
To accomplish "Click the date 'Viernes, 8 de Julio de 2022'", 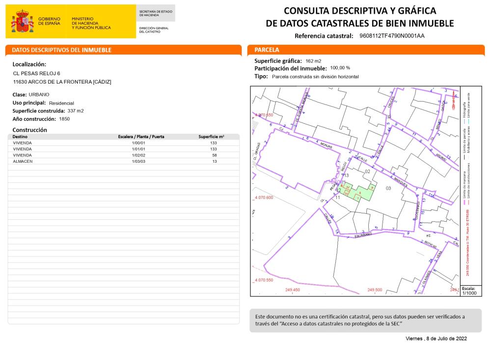I will coord(436,339).
